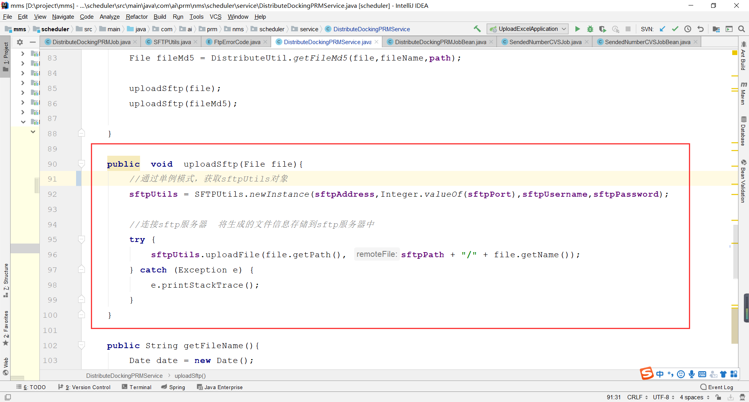Click the yellow inspection indicator above the scrollbar
This screenshot has width=749, height=402.
click(x=735, y=53)
